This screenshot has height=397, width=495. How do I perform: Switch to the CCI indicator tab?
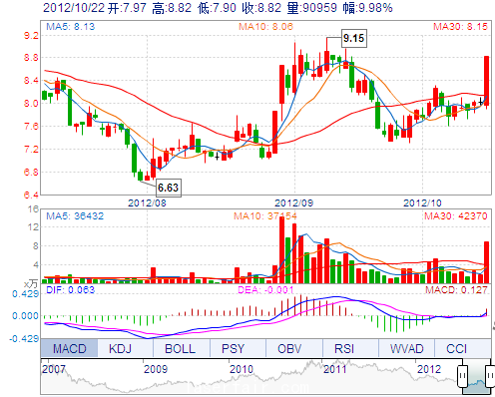(463, 348)
